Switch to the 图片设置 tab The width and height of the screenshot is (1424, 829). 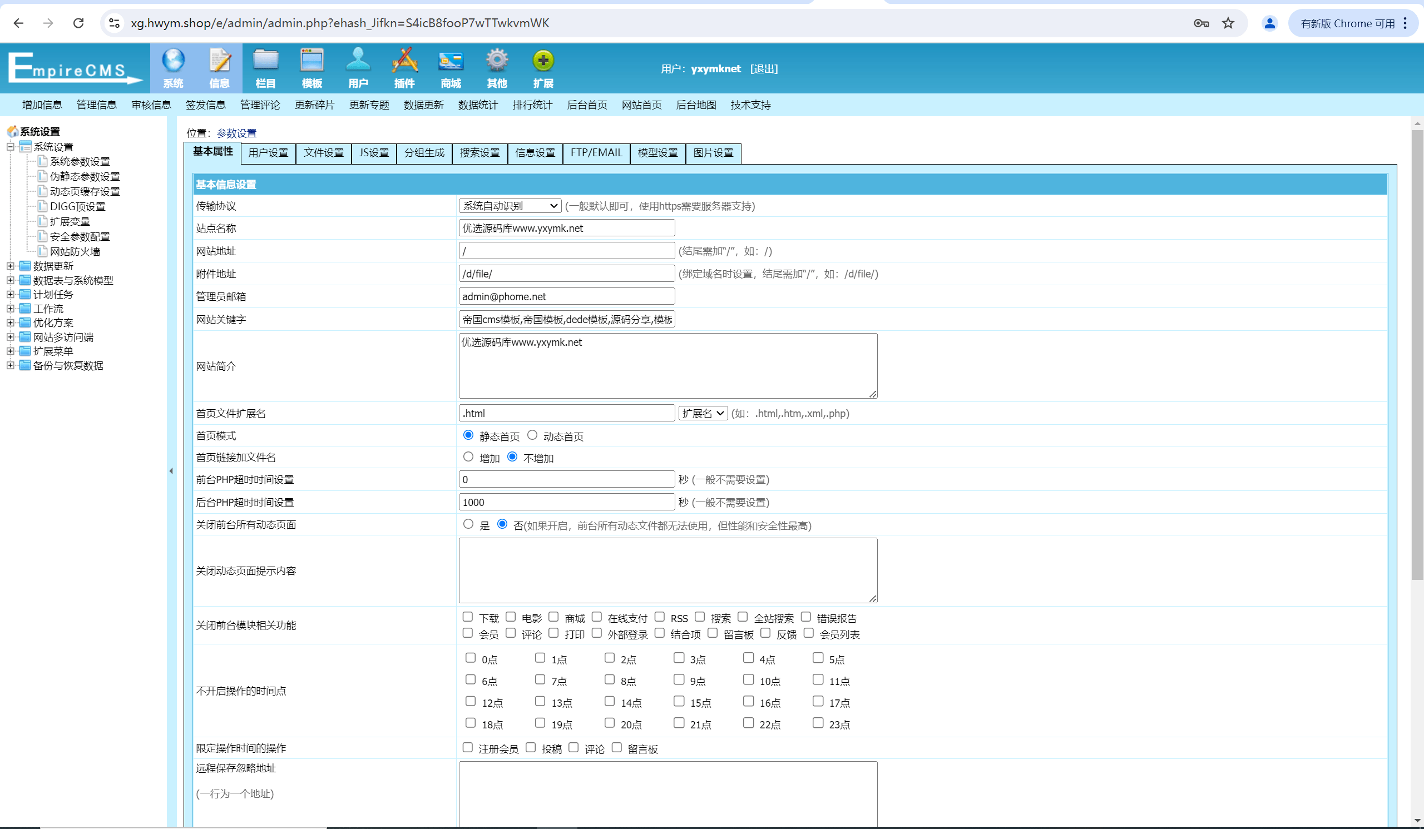click(713, 153)
